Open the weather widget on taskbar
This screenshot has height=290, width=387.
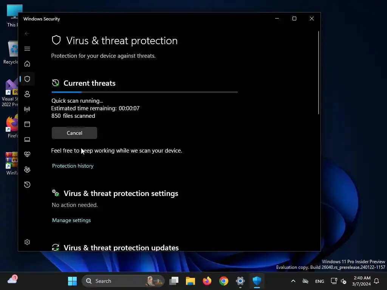pyautogui.click(x=12, y=281)
